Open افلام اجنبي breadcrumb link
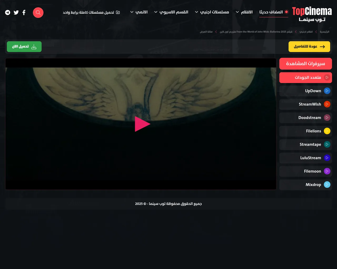 coord(306,32)
